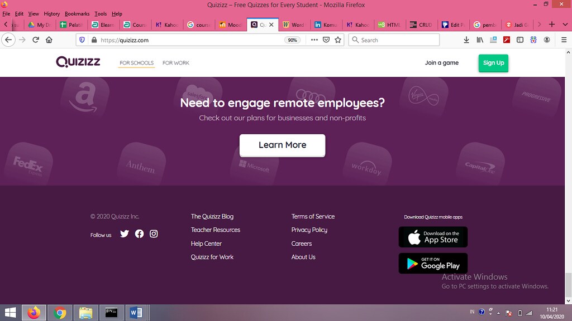
Task: Reload the current page
Action: [x=36, y=40]
